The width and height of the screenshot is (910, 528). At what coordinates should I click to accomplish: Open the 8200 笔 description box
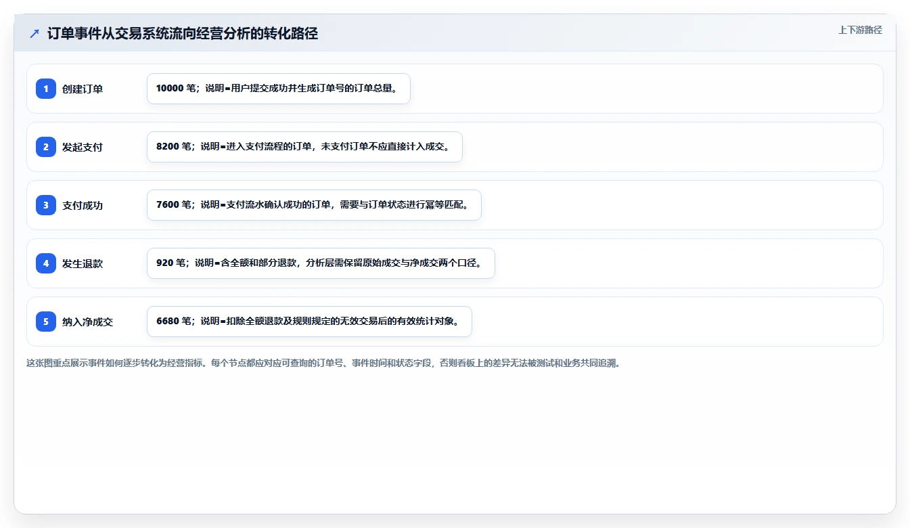click(x=304, y=147)
